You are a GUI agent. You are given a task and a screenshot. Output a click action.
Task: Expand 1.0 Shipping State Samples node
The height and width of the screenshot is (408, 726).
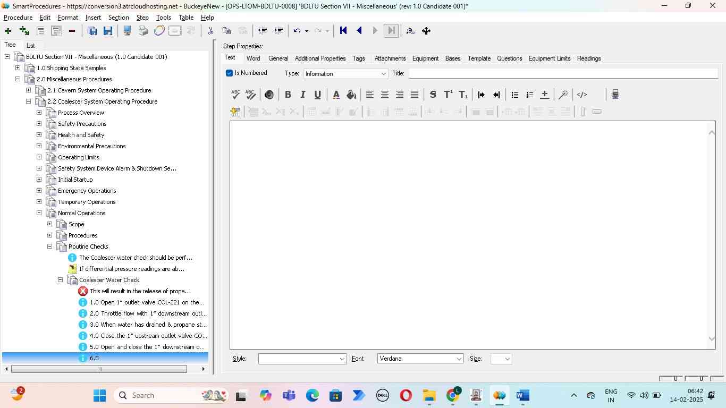click(18, 68)
